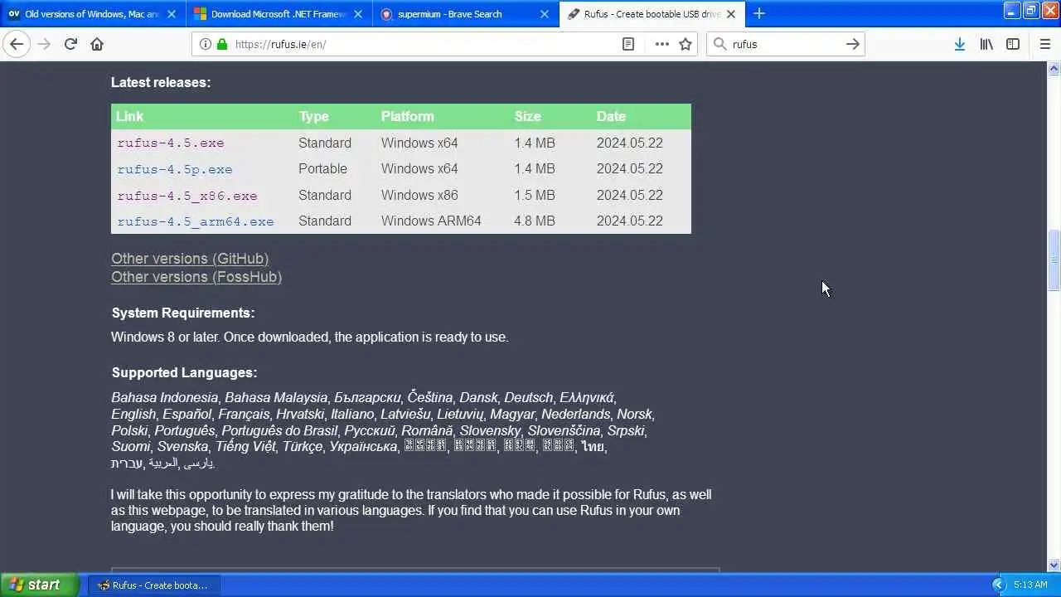Click the Portable type cell
This screenshot has height=597, width=1061.
[x=322, y=169]
